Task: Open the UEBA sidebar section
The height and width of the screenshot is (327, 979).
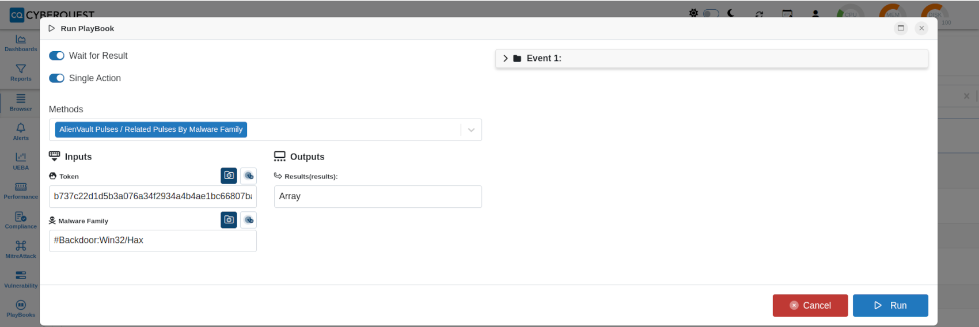Action: [x=21, y=161]
